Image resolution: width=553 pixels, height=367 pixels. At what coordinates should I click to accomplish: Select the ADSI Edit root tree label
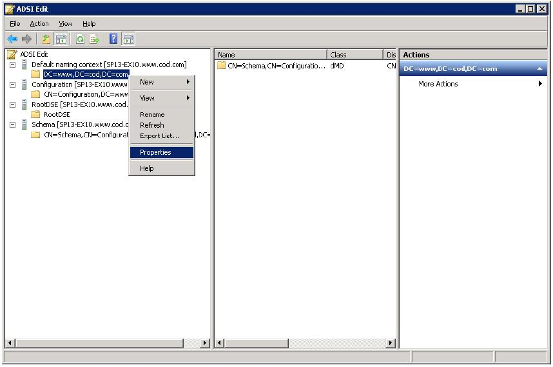coord(34,54)
